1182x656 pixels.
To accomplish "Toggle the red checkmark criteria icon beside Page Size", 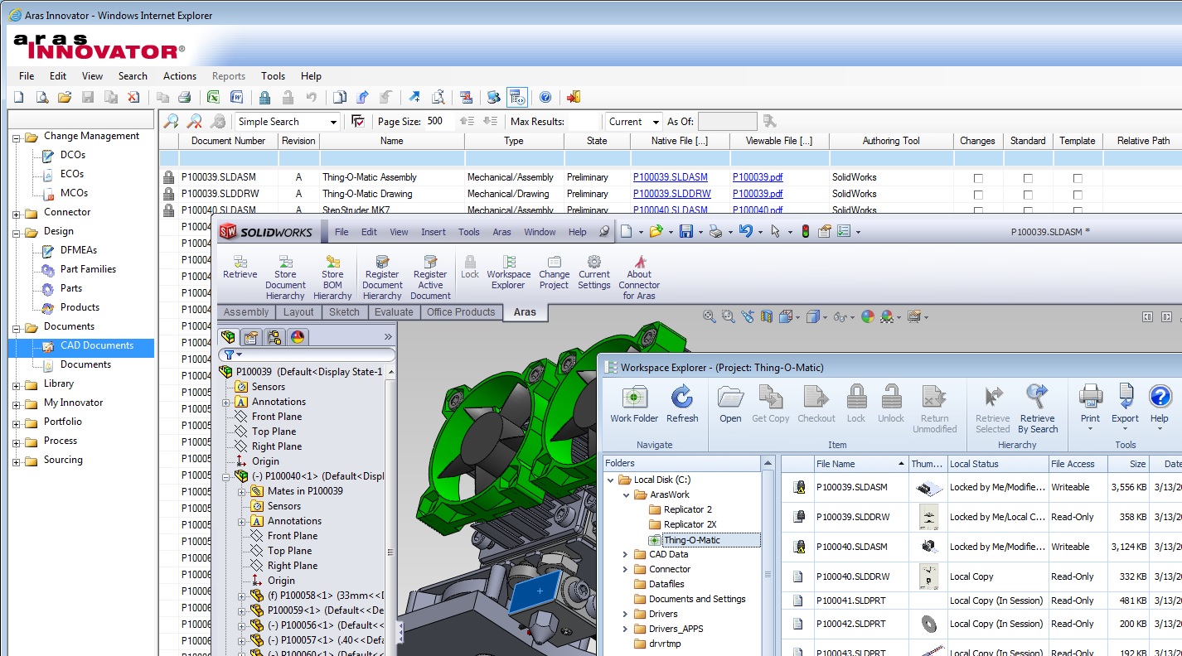I will click(358, 121).
